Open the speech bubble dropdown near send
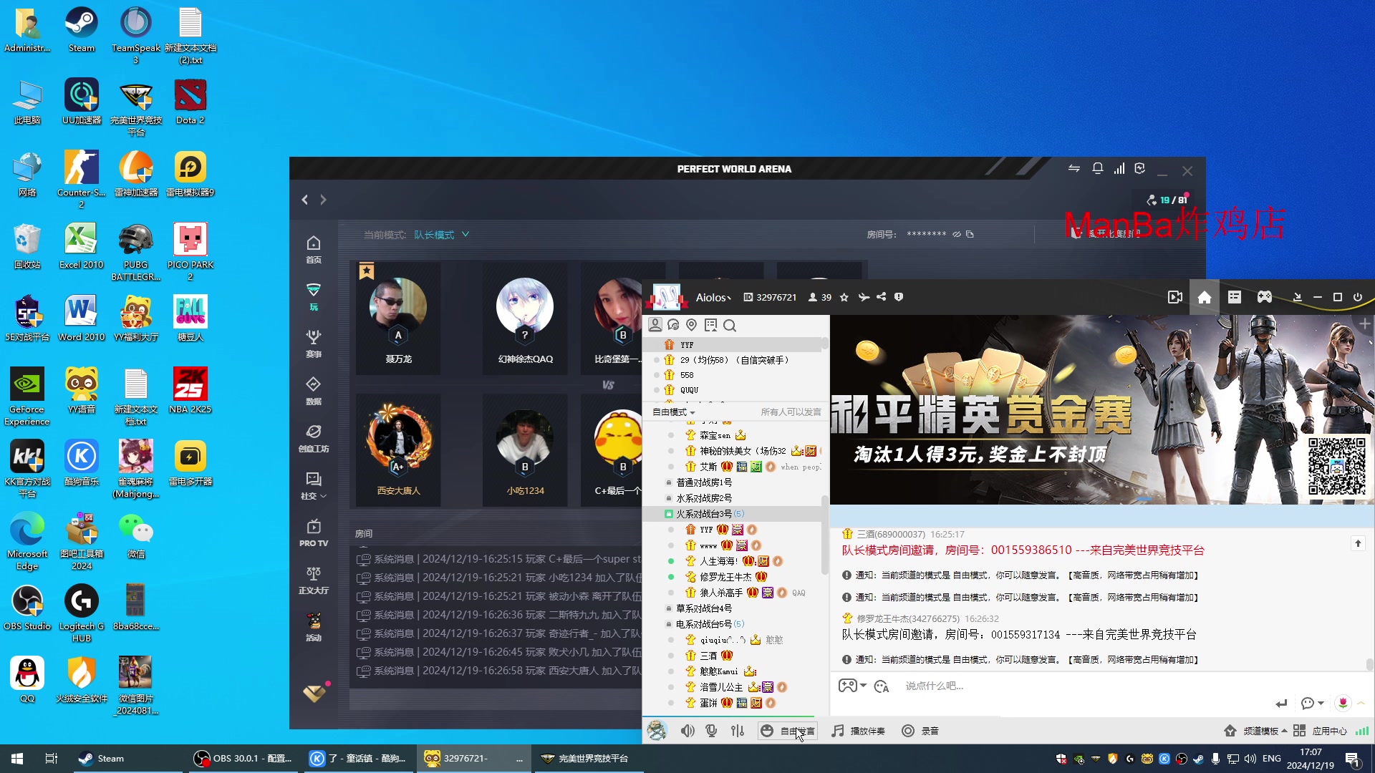Viewport: 1375px width, 773px height. click(x=1312, y=703)
